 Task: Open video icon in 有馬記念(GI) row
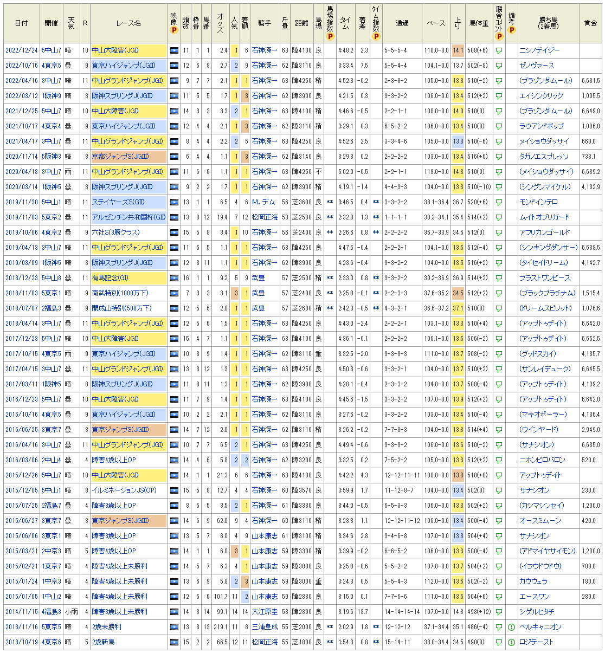pos(174,278)
